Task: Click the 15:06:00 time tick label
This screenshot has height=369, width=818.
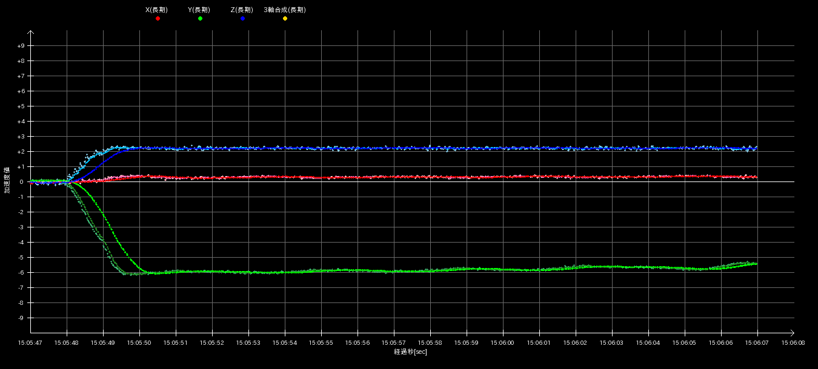Action: [502, 342]
